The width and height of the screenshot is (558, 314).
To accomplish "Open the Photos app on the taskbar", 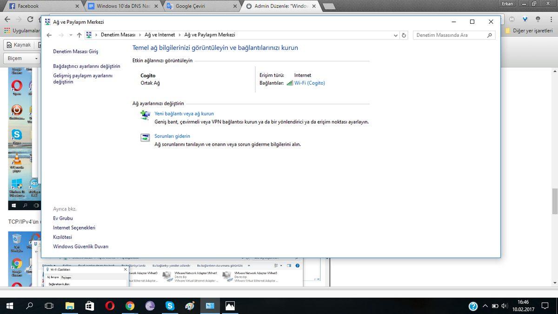I will click(230, 306).
